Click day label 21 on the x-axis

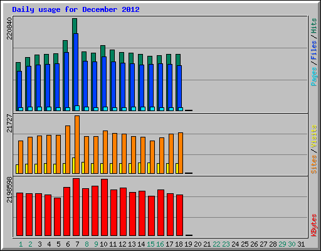[207, 244]
